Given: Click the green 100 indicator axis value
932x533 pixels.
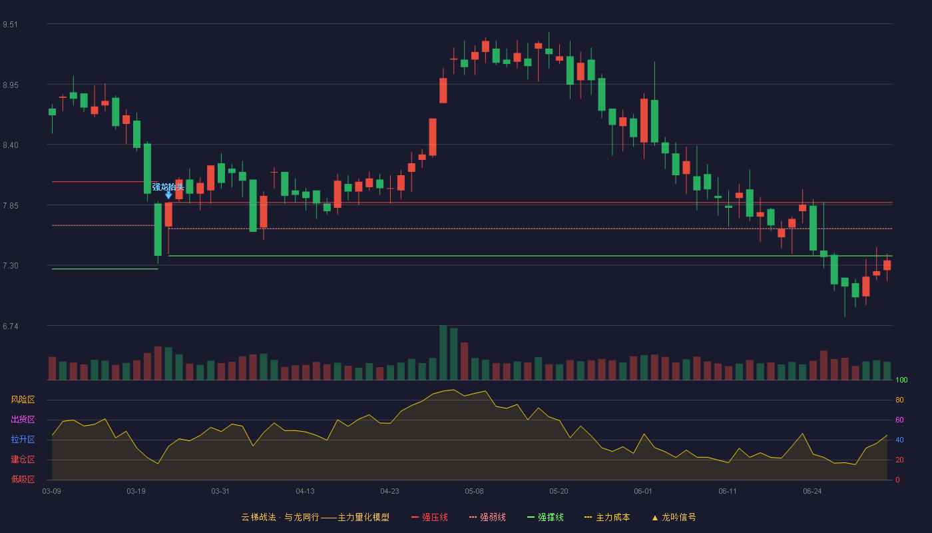Looking at the screenshot, I should (x=901, y=380).
